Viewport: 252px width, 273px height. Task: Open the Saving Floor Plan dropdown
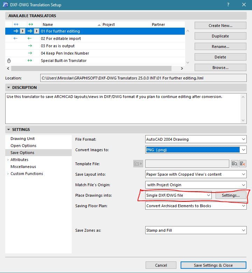(196, 206)
